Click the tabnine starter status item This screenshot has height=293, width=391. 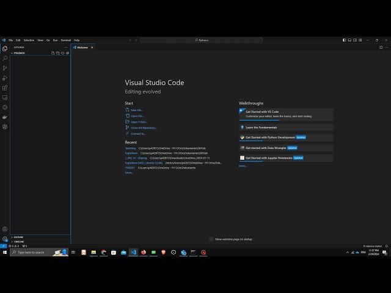373,246
